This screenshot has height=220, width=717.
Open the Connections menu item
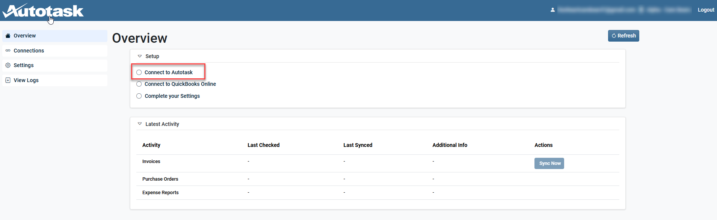55,51
